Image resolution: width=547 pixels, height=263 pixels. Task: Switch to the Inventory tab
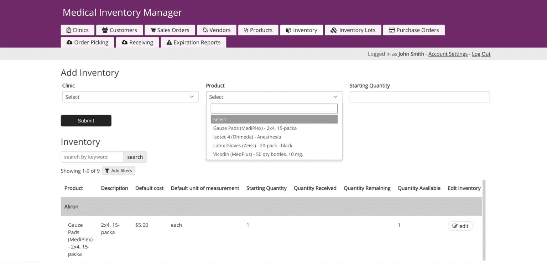301,30
